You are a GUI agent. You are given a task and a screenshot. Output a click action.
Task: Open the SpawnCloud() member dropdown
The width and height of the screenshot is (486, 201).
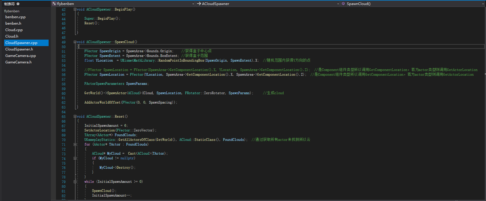(x=482, y=4)
